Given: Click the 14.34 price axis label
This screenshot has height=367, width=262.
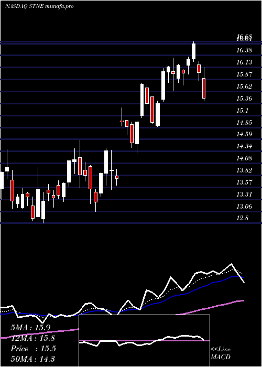Looking at the screenshot, I should pos(244,146).
